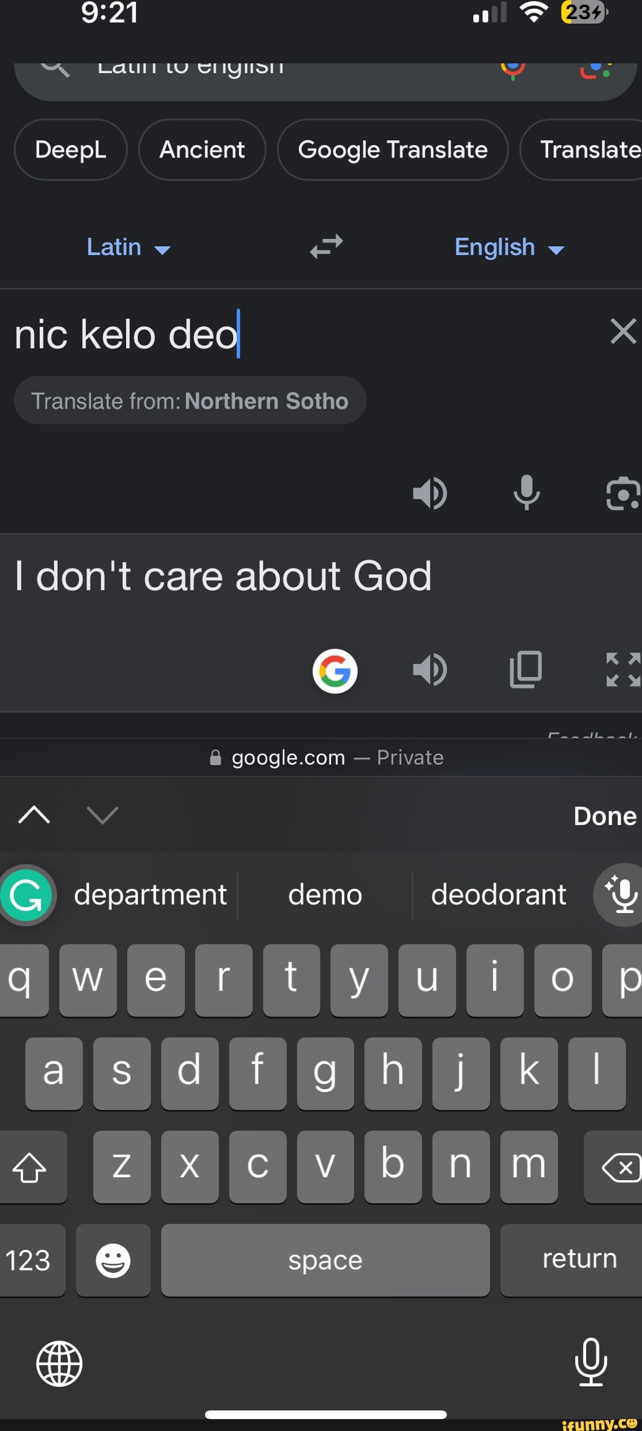This screenshot has height=1431, width=642.
Task: Select the DeepL suggestion chip
Action: (x=71, y=150)
